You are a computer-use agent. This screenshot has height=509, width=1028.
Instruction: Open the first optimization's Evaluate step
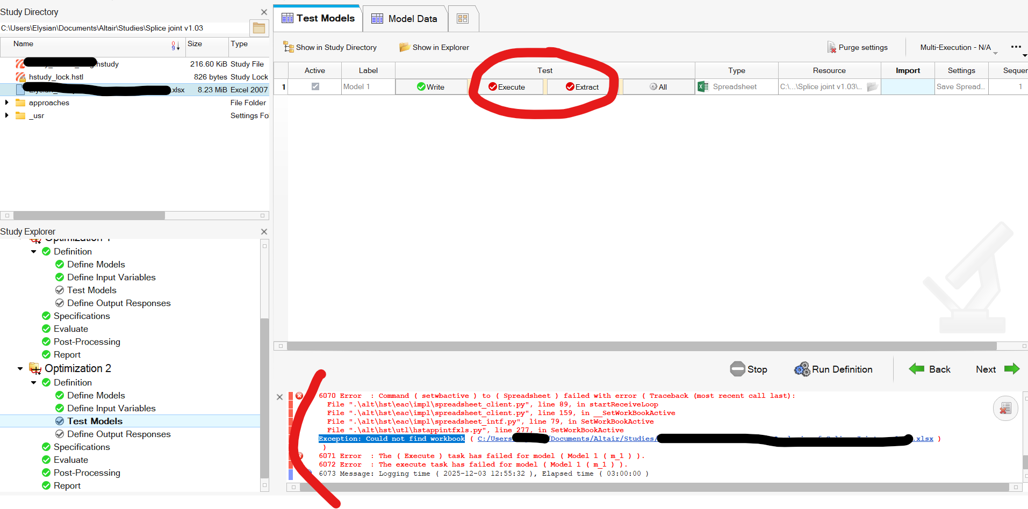(x=71, y=329)
